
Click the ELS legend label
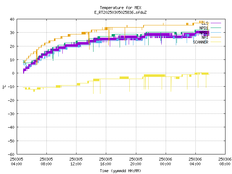pyautogui.click(x=205, y=23)
